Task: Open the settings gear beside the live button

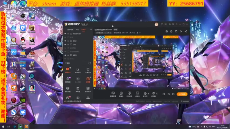Action: click(173, 94)
